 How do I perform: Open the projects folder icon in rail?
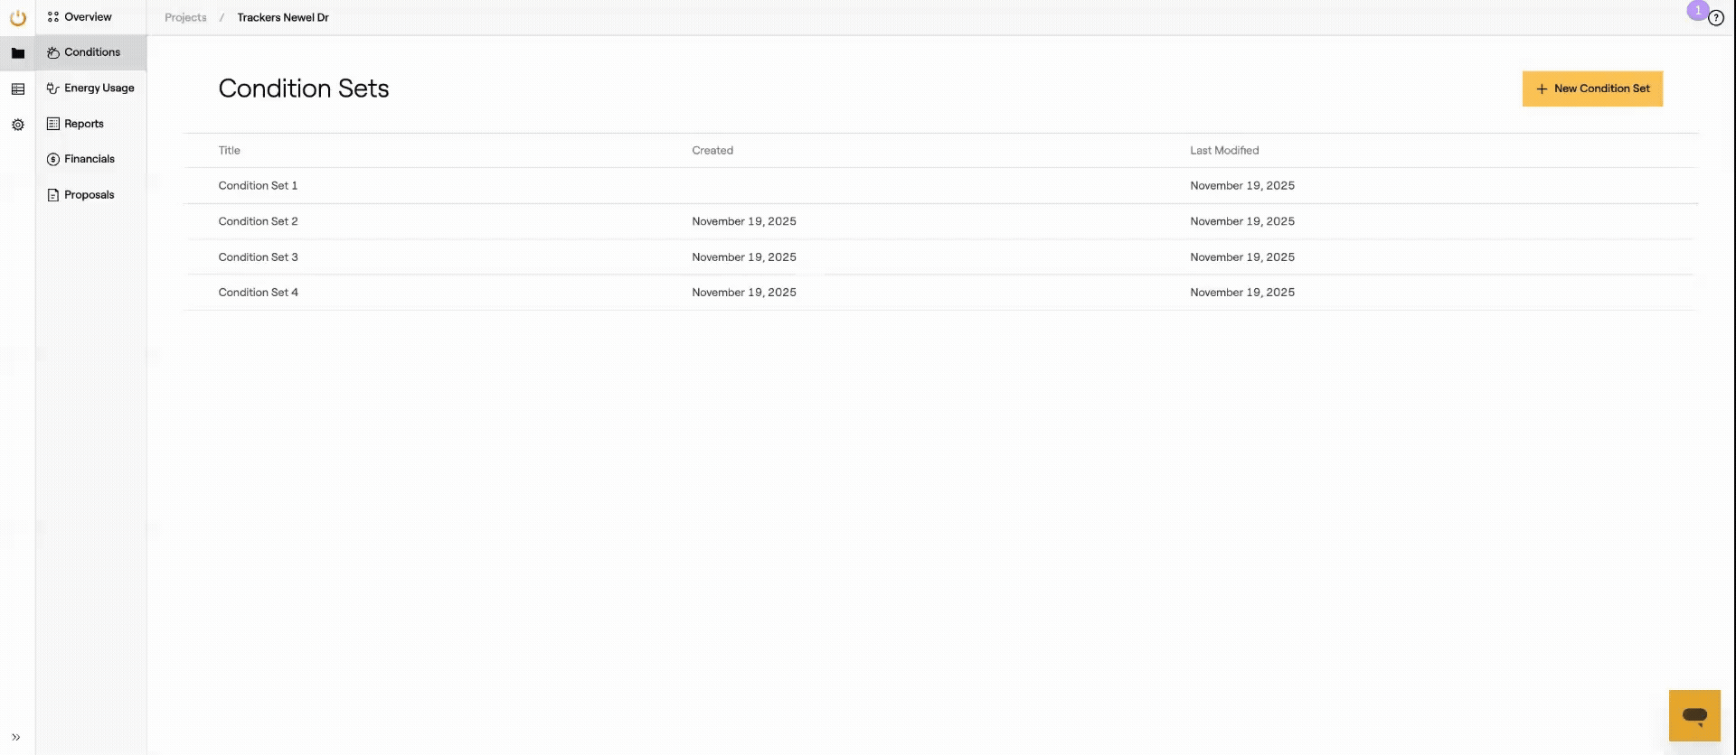17,53
